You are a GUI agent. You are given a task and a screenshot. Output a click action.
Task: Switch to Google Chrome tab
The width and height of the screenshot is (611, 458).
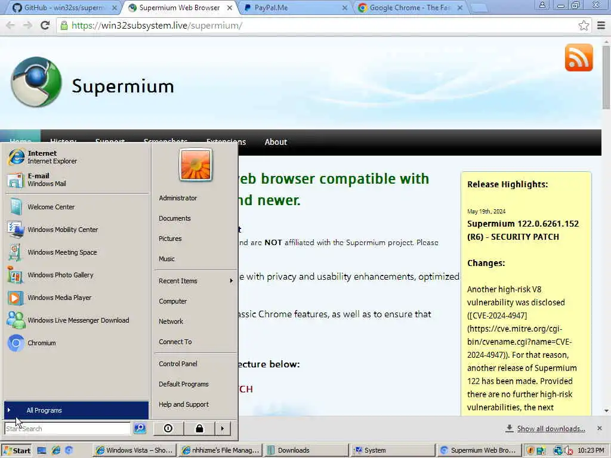pos(411,8)
